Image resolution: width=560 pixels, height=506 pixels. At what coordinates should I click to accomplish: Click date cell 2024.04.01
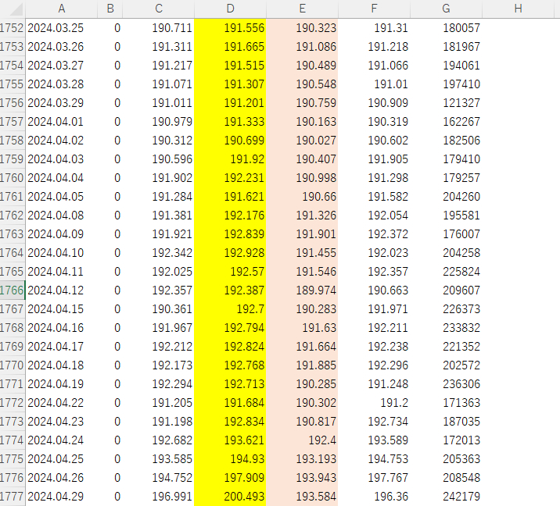tap(62, 122)
